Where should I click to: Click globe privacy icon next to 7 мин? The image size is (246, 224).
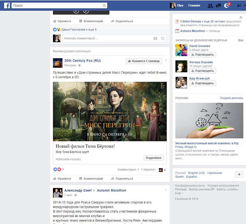tap(76, 195)
